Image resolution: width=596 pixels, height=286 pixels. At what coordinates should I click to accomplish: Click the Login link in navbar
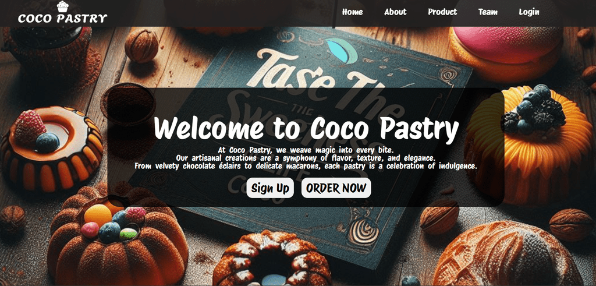[x=529, y=12]
